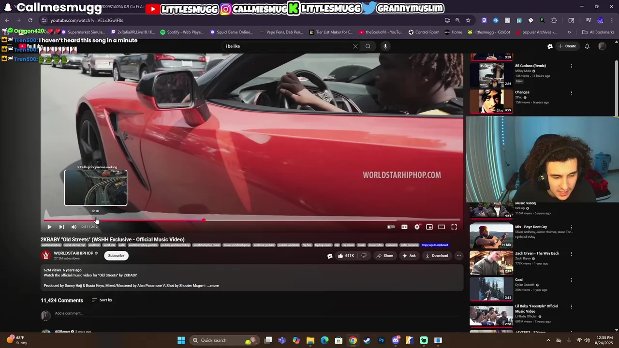Share the video
The width and height of the screenshot is (619, 348).
click(x=385, y=256)
